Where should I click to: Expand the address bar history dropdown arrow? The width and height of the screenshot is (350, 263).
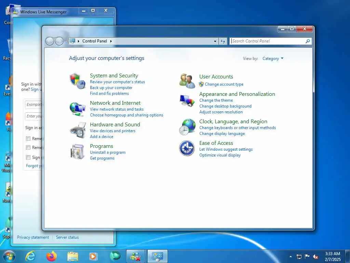point(215,41)
